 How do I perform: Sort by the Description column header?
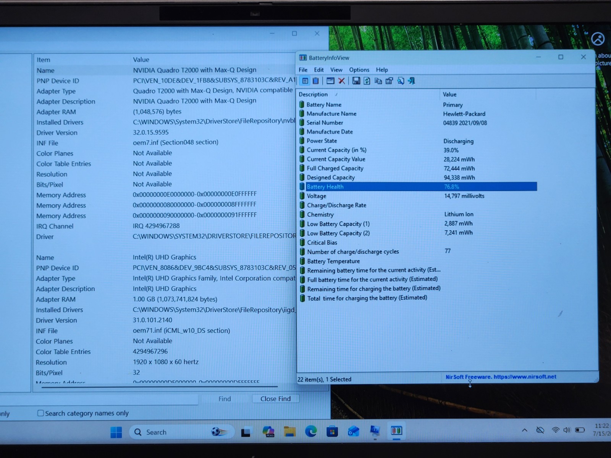(x=313, y=94)
